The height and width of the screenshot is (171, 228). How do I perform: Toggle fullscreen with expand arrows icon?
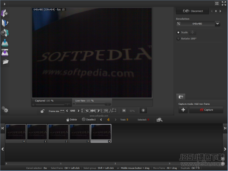click(x=224, y=3)
